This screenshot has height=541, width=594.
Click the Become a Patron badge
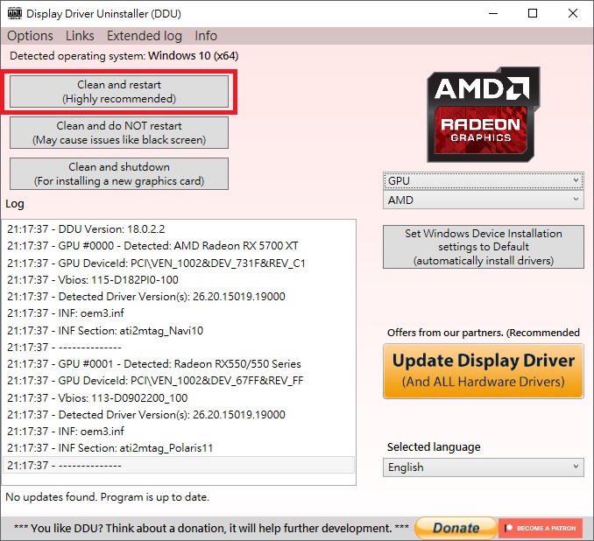pos(541,528)
